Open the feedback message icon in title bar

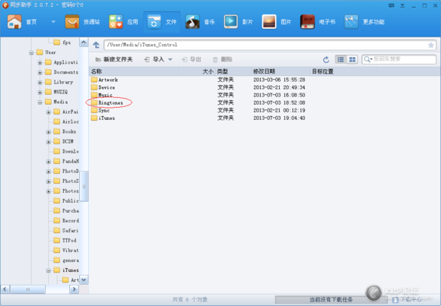[392, 5]
